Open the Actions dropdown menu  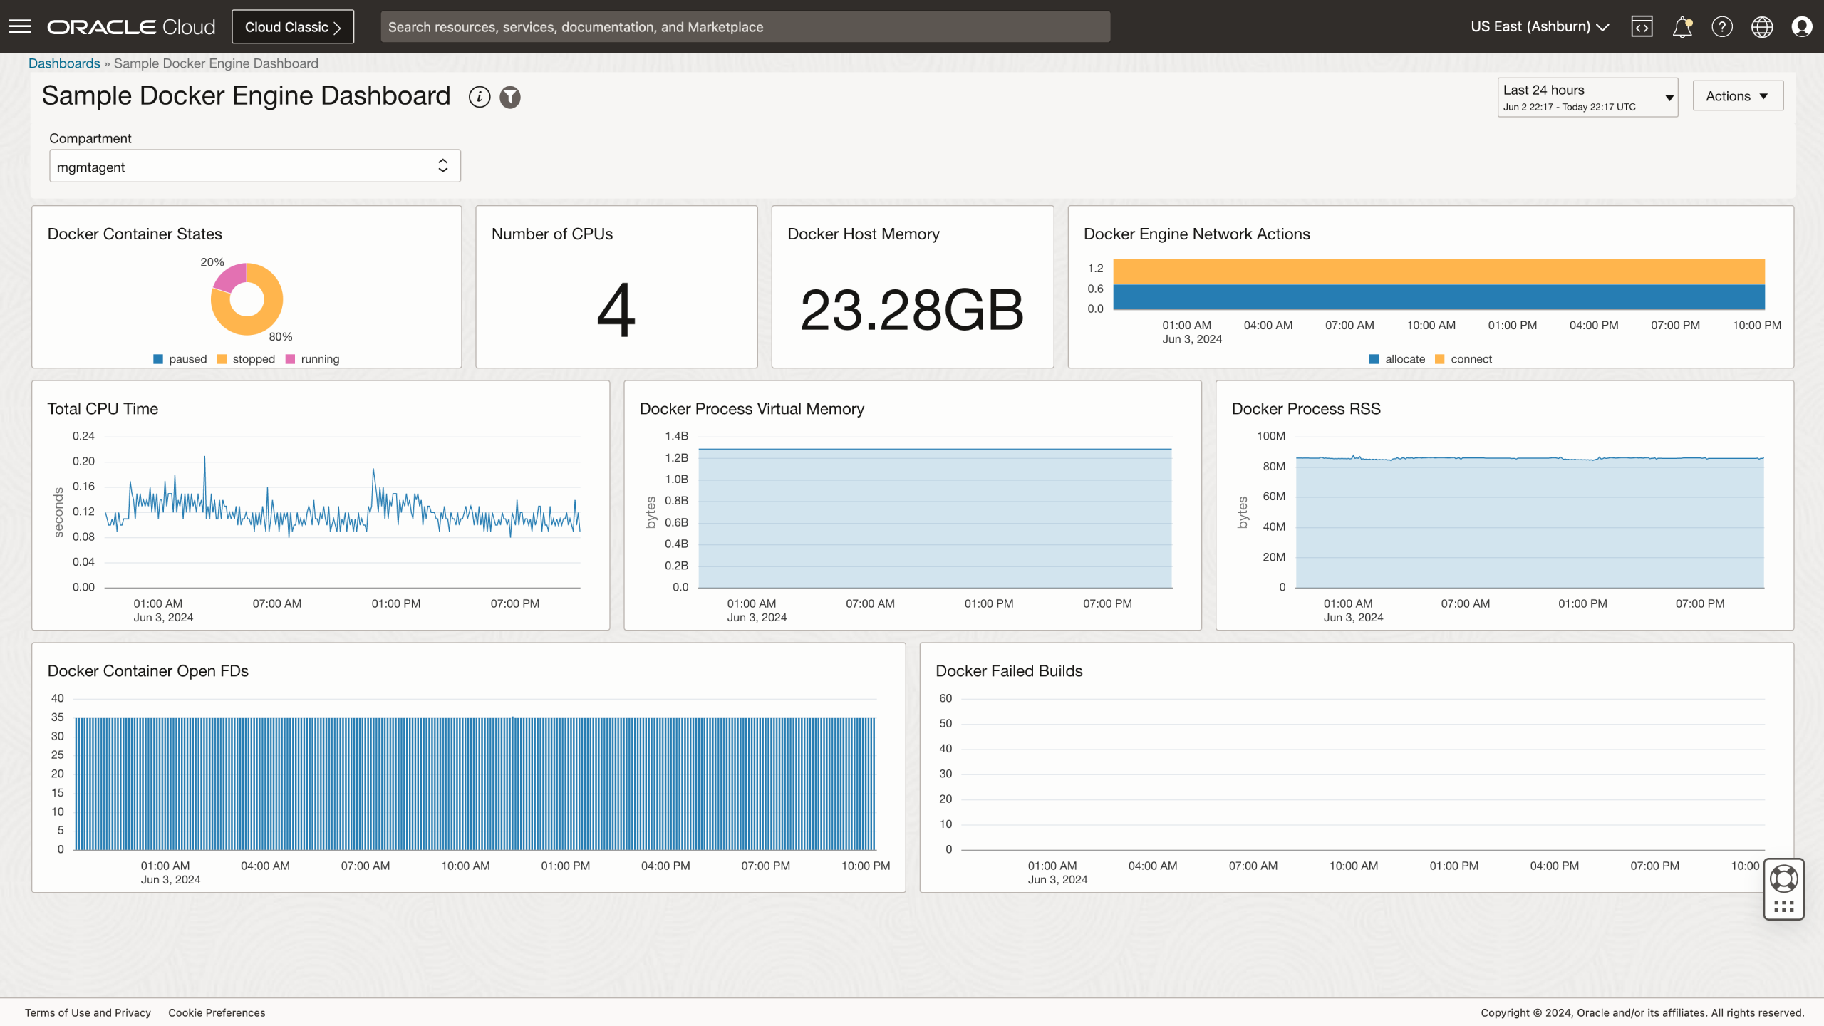(x=1737, y=95)
